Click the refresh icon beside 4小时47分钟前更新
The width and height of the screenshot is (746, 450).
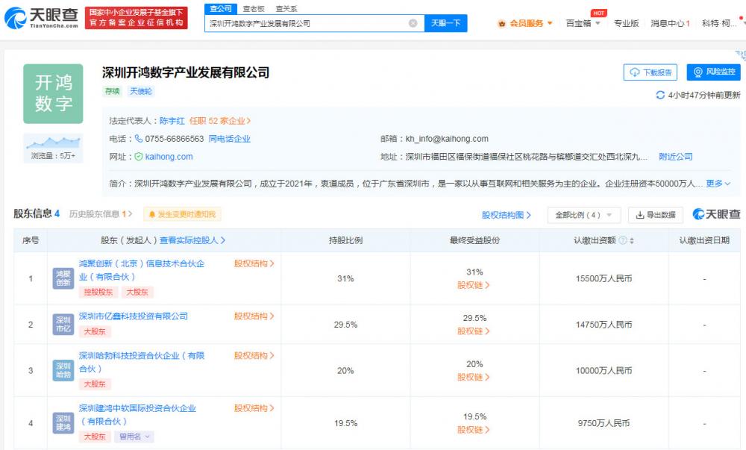pos(660,95)
